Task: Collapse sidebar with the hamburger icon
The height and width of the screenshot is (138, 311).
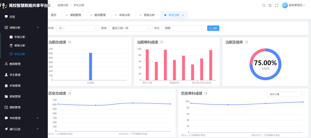Action: (x=49, y=5)
